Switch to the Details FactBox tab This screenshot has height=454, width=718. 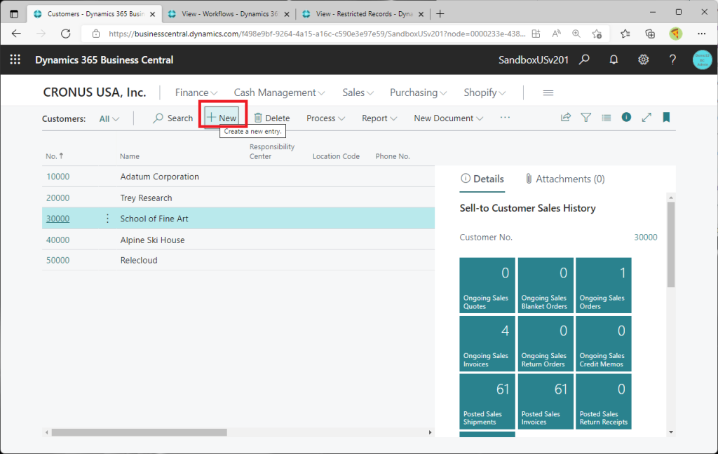pos(482,179)
